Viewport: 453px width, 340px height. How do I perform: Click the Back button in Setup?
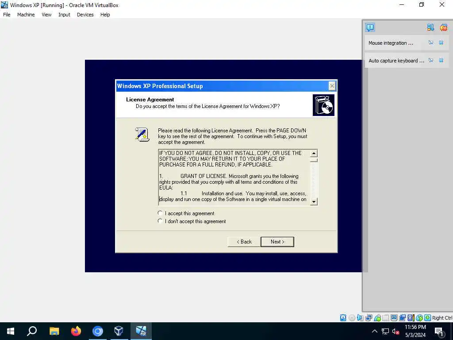point(244,242)
